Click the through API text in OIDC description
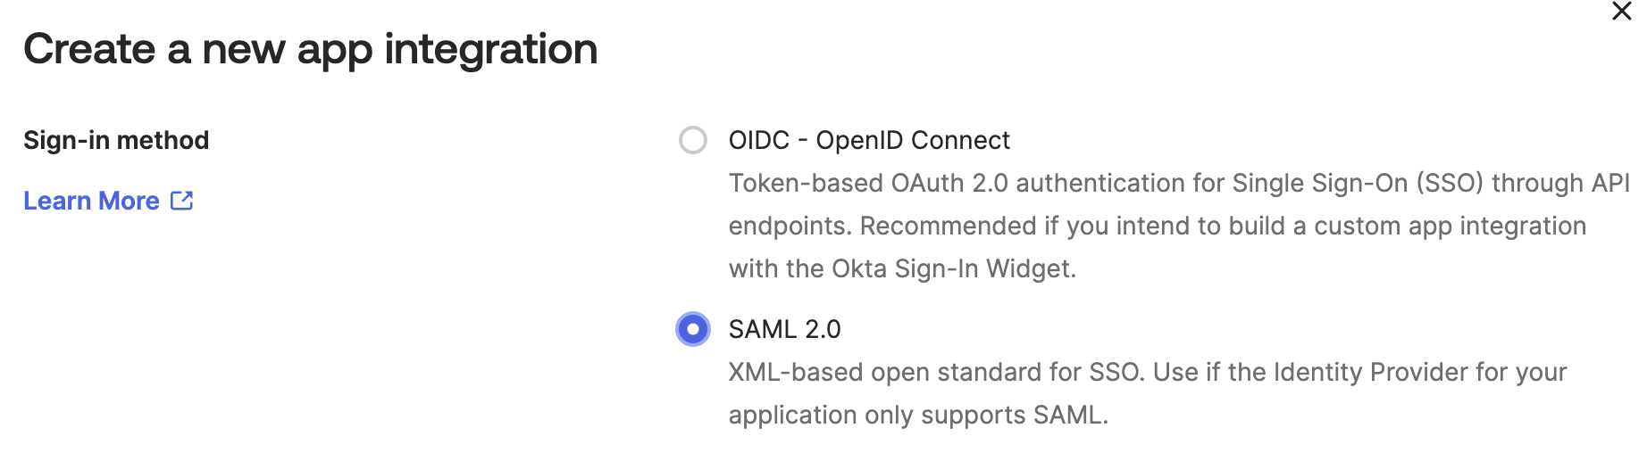The height and width of the screenshot is (453, 1647). pyautogui.click(x=1560, y=183)
